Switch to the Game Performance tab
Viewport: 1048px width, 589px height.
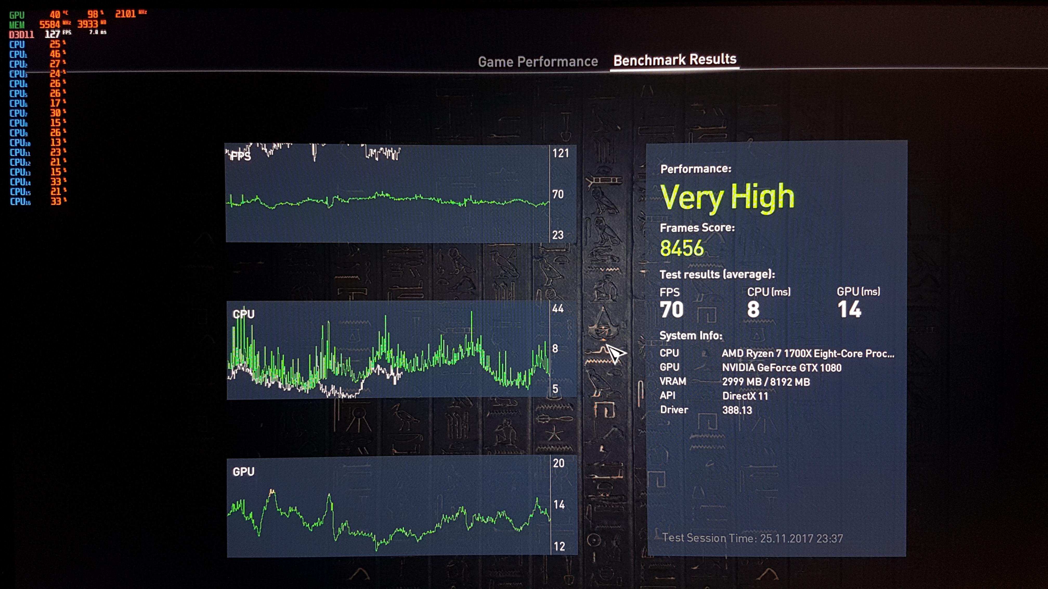tap(537, 62)
